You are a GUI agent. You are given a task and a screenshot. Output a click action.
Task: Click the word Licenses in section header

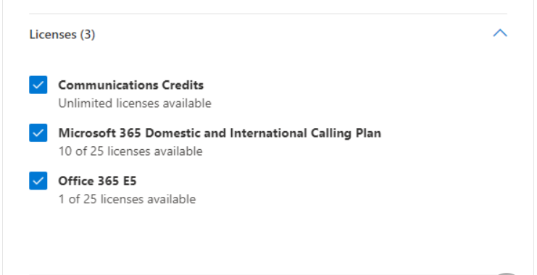click(53, 34)
